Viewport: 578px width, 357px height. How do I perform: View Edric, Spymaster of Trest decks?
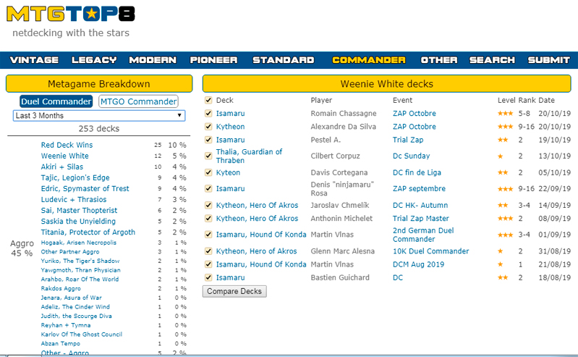tap(85, 189)
